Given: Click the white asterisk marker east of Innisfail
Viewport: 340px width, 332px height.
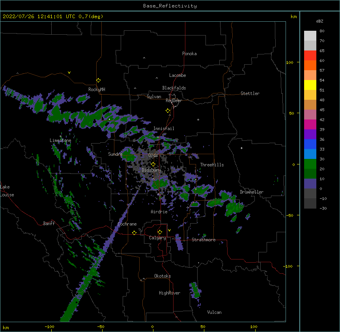Looking at the screenshot, I should [198, 119].
